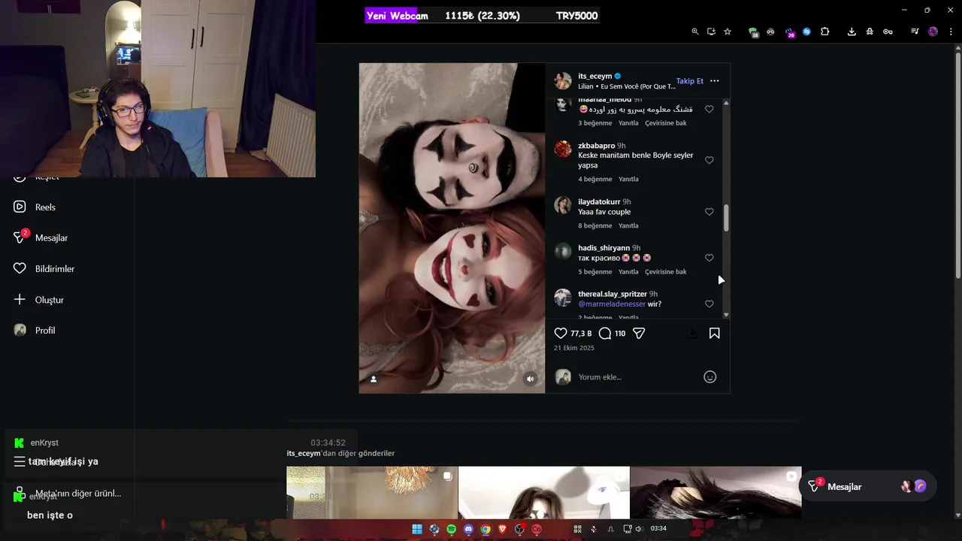This screenshot has height=541, width=962.
Task: Open its_eceym username link in post header
Action: pos(594,76)
